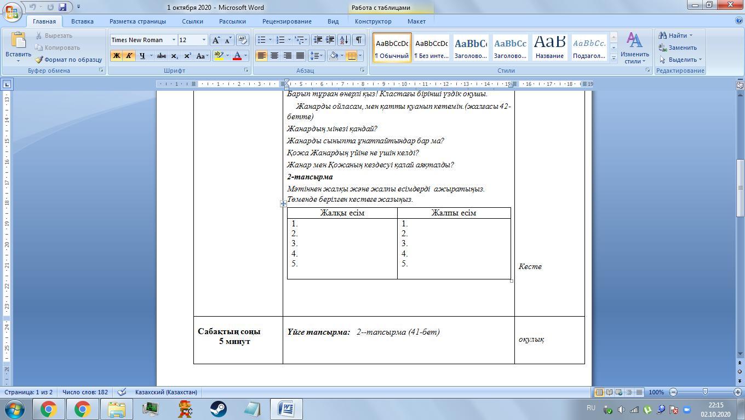Open Steam from the taskbar
Viewport: 745px width, 420px height.
point(218,409)
